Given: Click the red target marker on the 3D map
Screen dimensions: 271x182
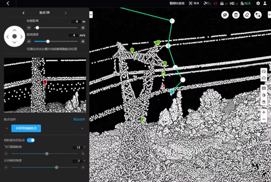Looking at the screenshot, I should coord(162,86).
